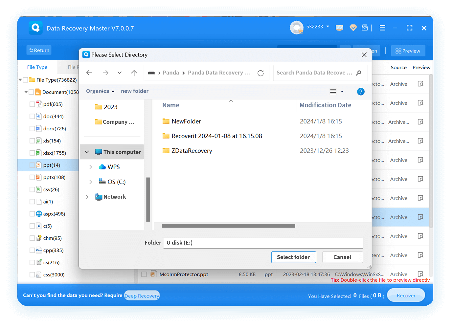The image size is (452, 327).
Task: Create a new folder in dialog
Action: (x=135, y=91)
